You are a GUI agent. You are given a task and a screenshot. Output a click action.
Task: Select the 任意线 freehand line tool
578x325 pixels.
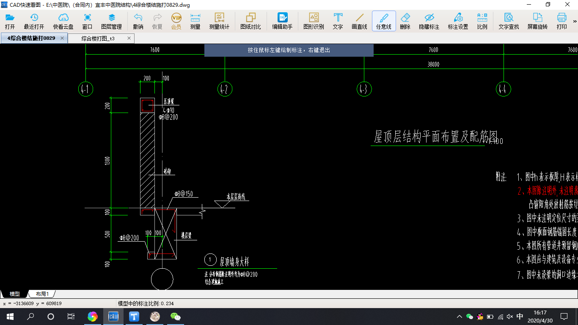coord(384,21)
